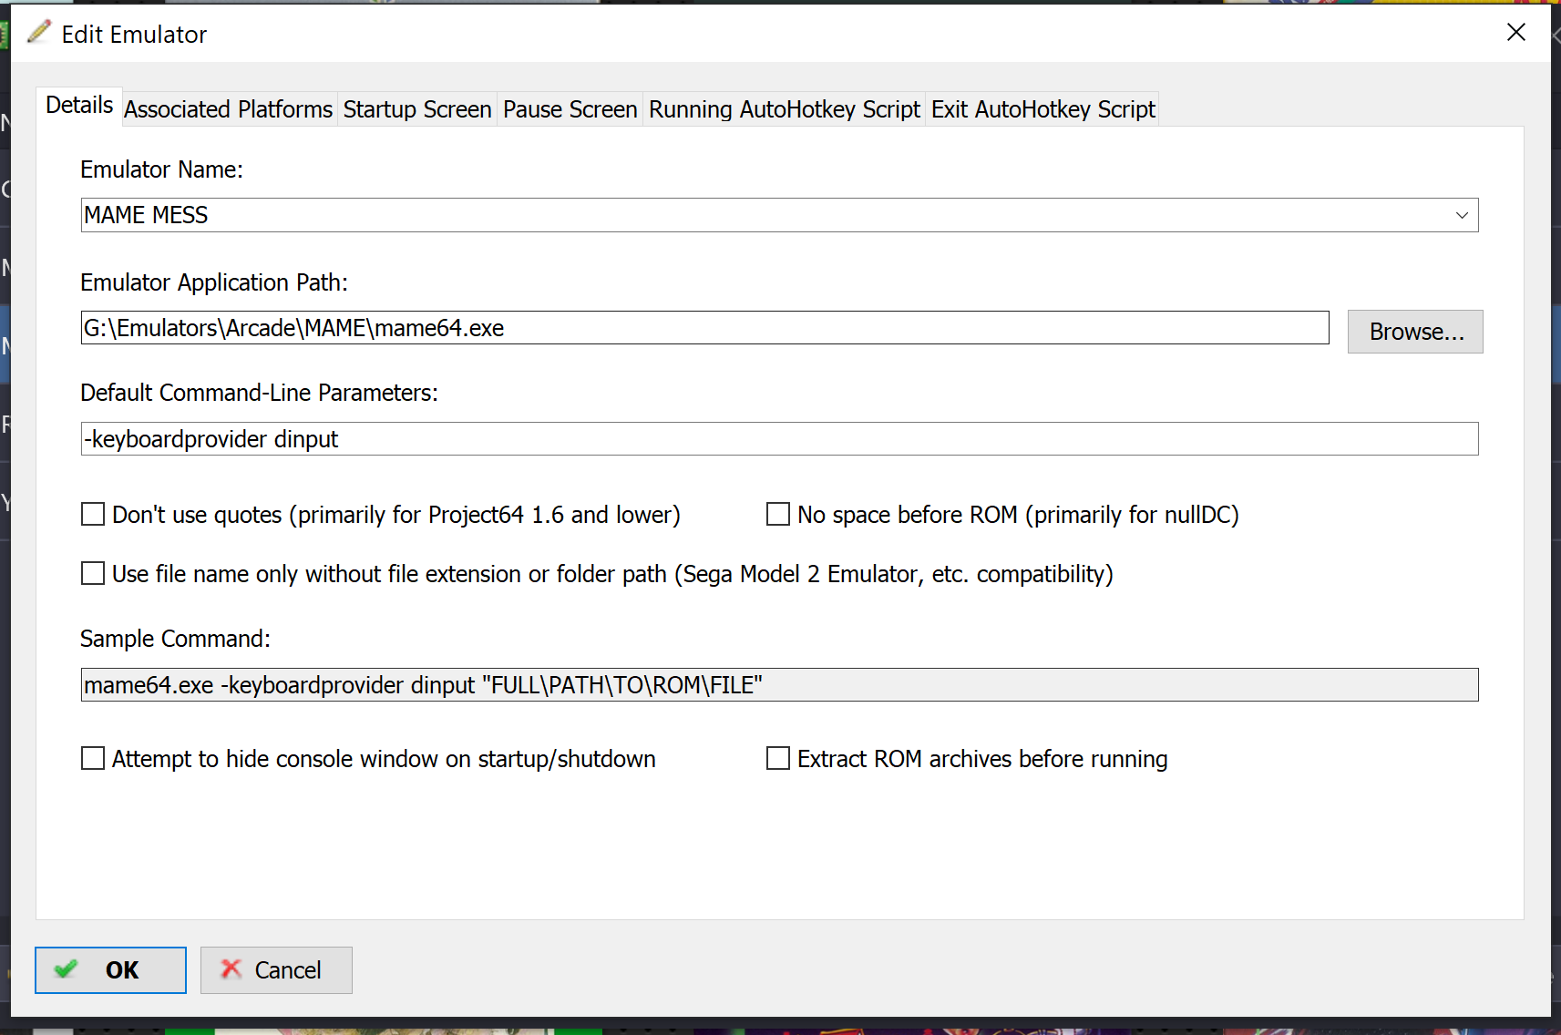Enable Don't use quotes checkbox
Viewport: 1561px width, 1035px height.
pos(93,515)
